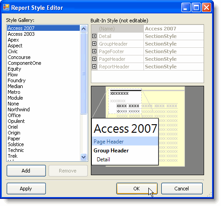Expand the GroupHeader property row
The image size is (221, 206).
[94, 44]
